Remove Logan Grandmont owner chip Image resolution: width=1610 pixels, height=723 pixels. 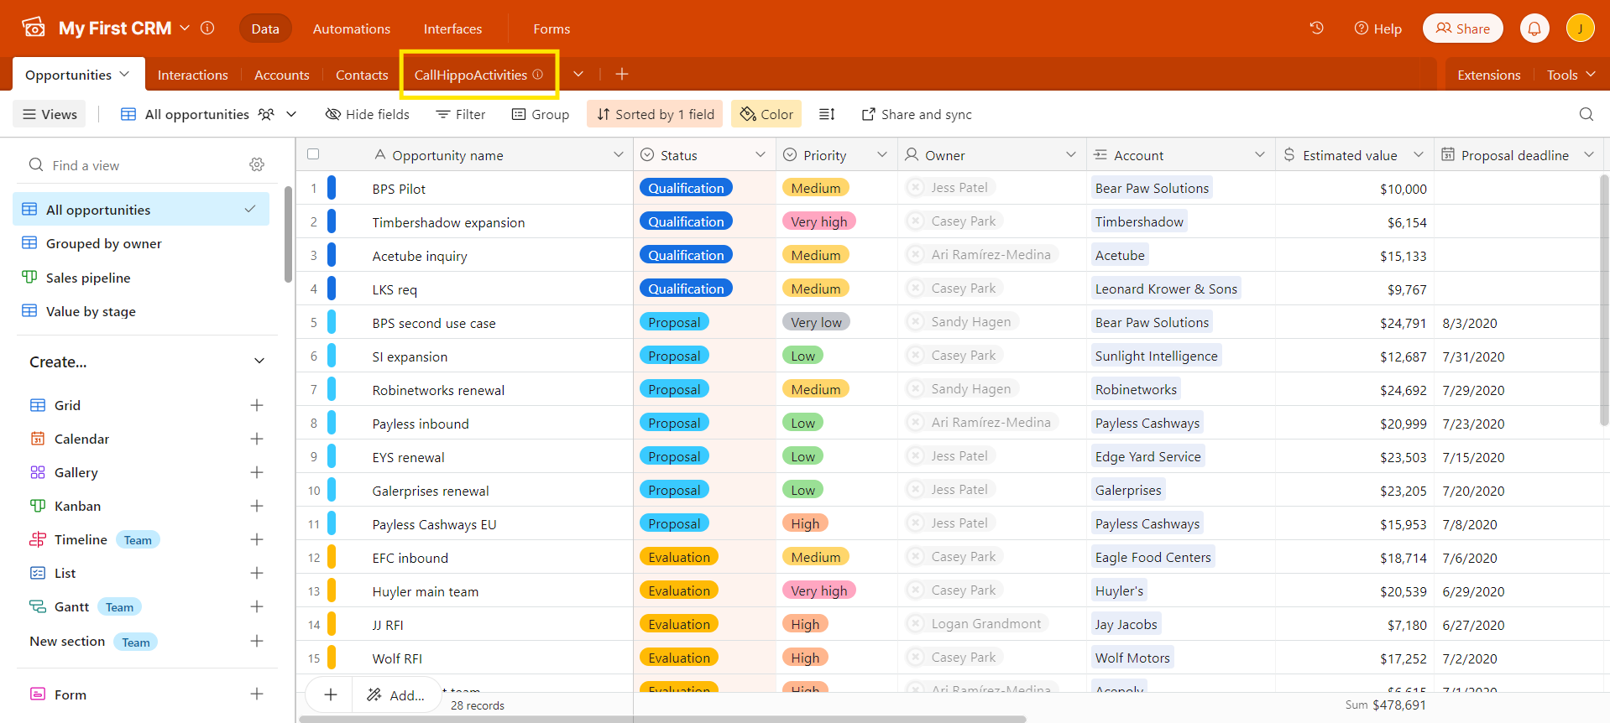916,624
